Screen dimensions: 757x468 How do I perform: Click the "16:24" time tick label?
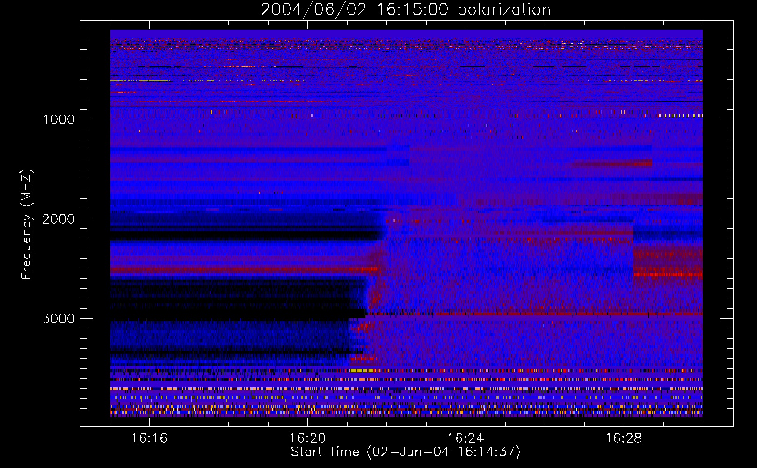click(466, 439)
